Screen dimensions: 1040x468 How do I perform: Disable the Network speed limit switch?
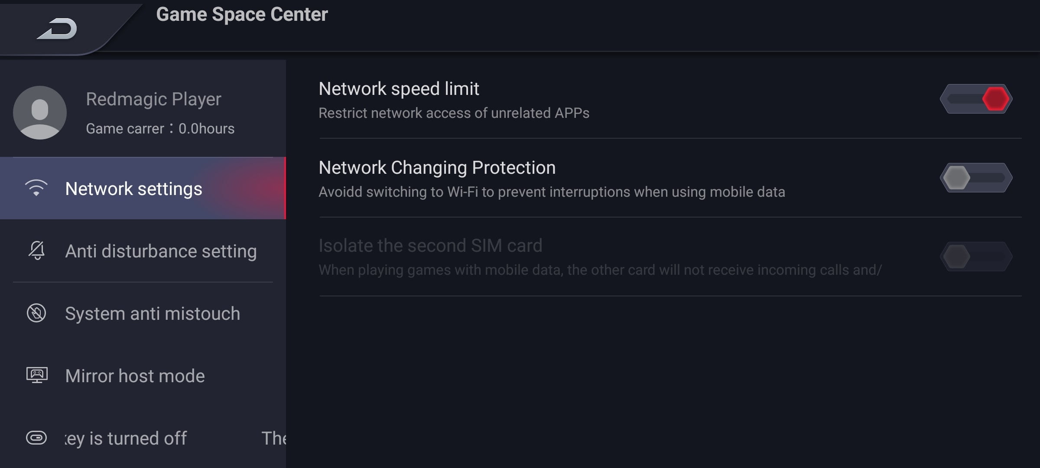(x=976, y=99)
